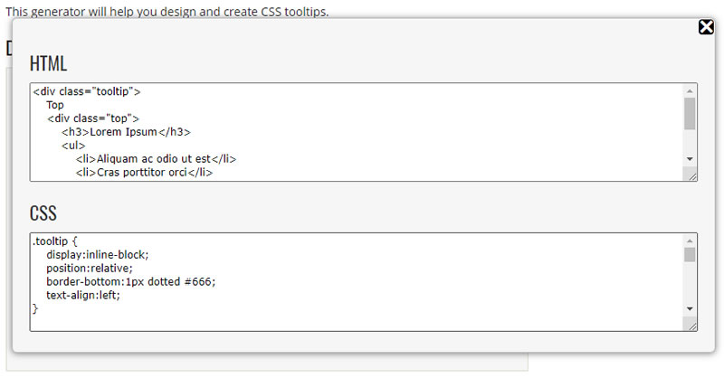Click the HTML box scroll-up arrow
The width and height of the screenshot is (724, 378).
(690, 90)
